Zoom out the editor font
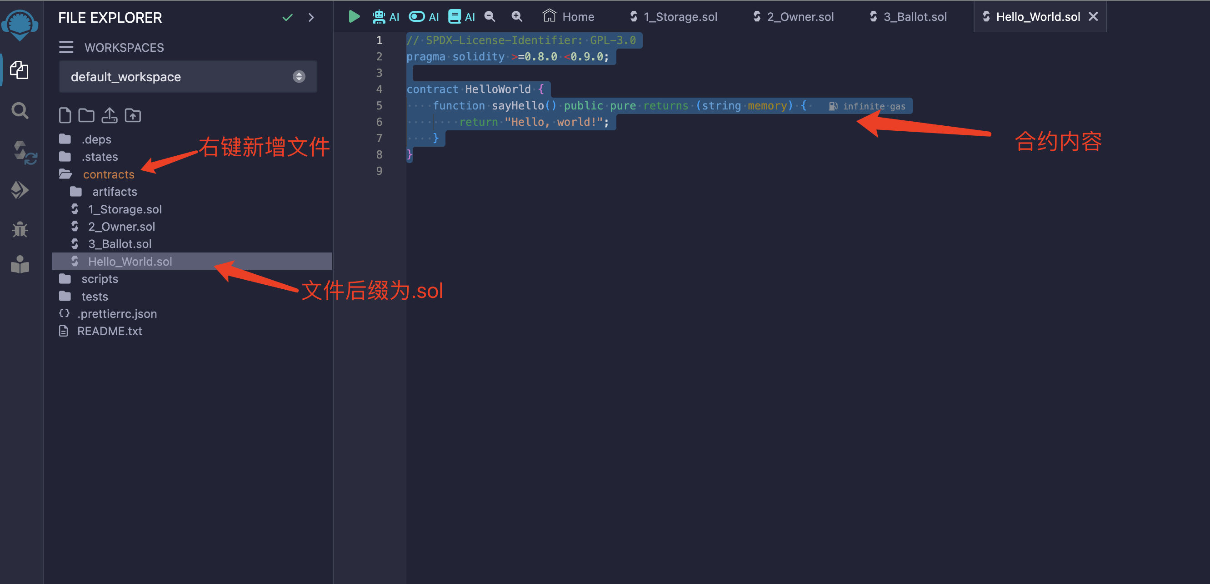Screen dimensions: 1210x584 490,17
